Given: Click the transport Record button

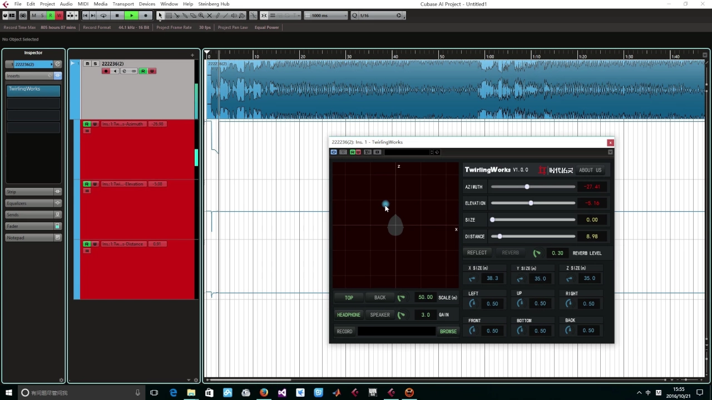Looking at the screenshot, I should pos(146,16).
